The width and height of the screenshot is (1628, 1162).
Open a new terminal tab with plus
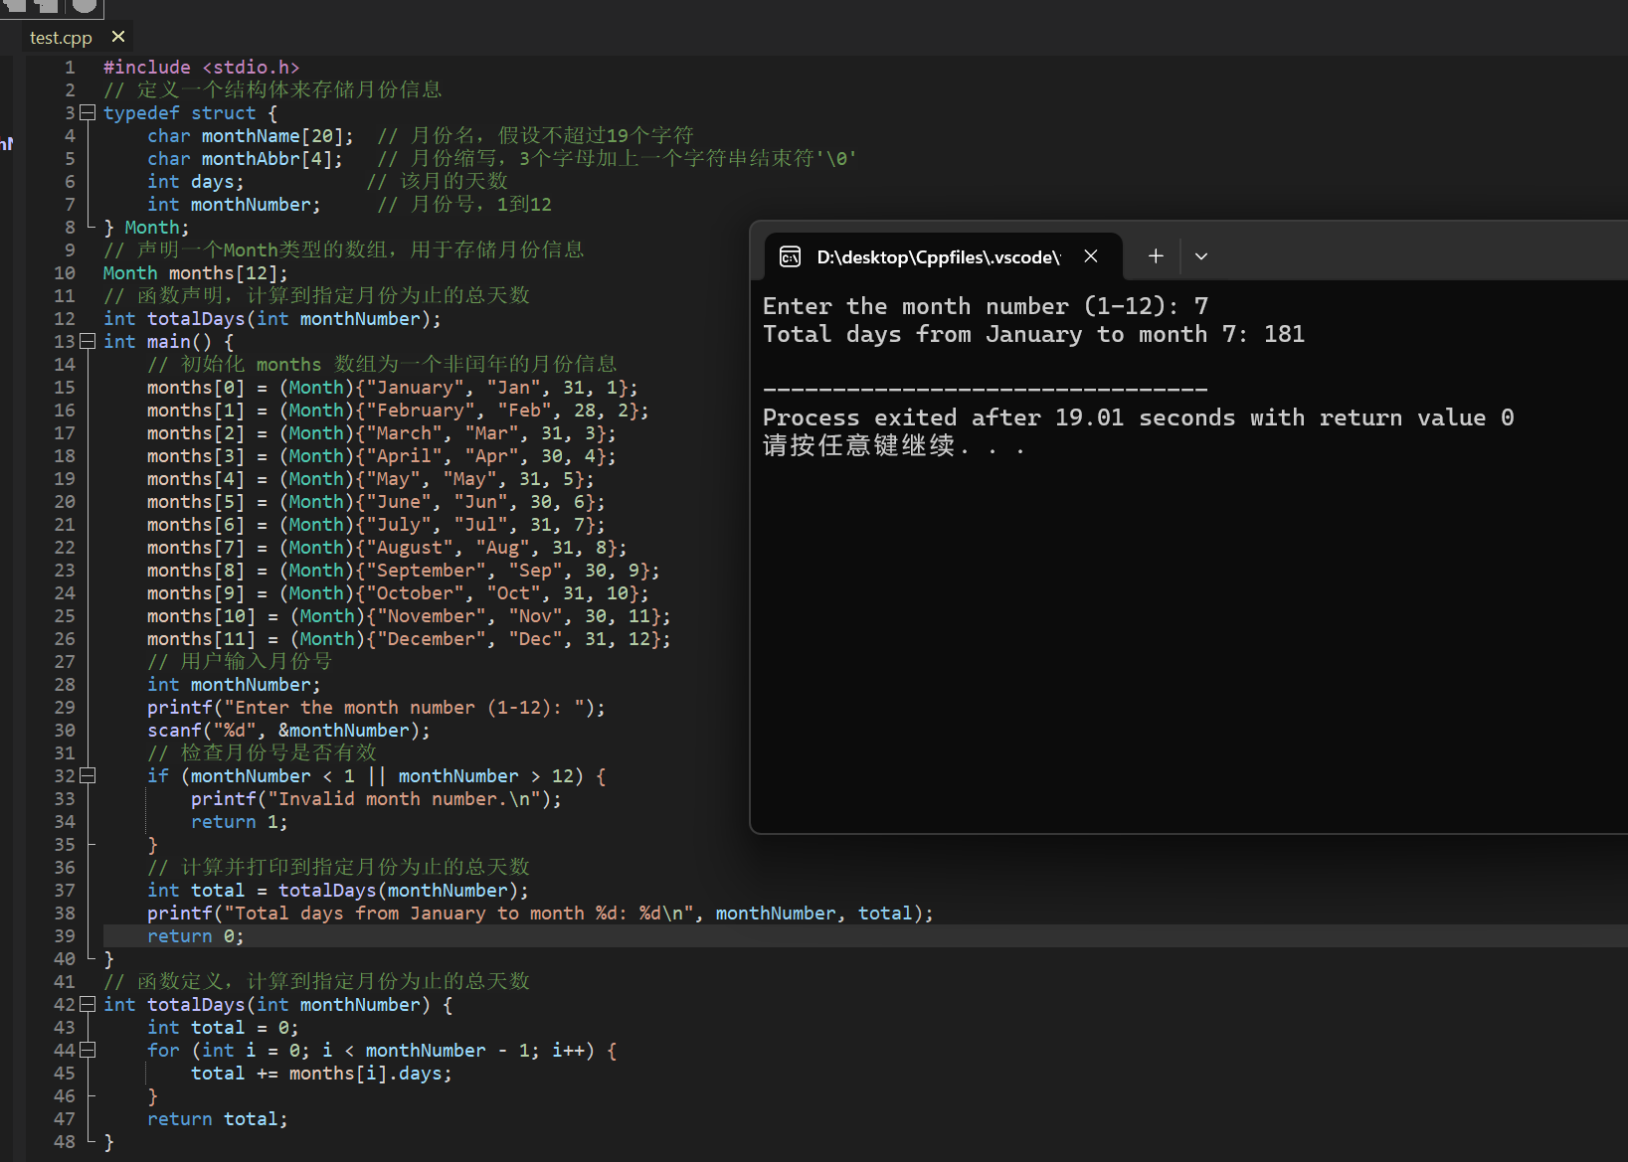pyautogui.click(x=1156, y=256)
